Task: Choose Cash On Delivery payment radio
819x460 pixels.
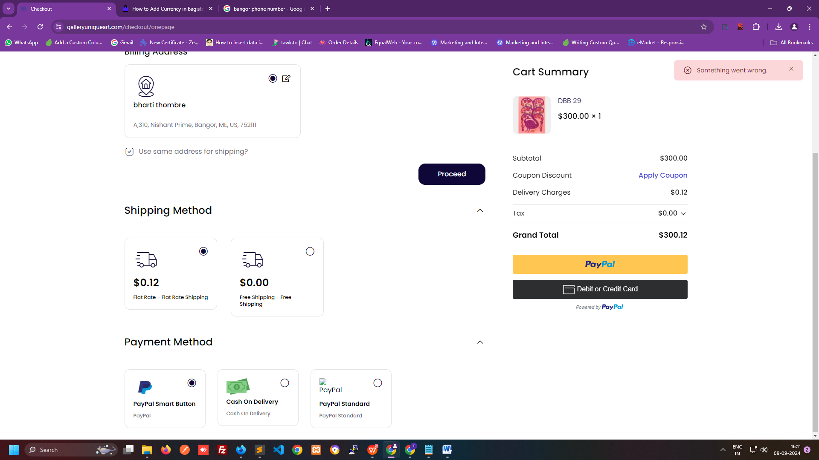Action: pyautogui.click(x=285, y=383)
